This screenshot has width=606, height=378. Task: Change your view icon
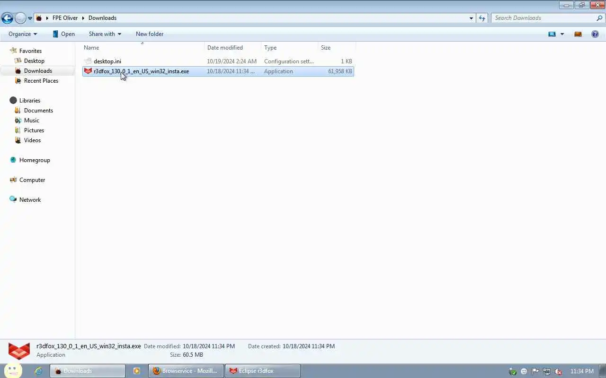(x=552, y=34)
